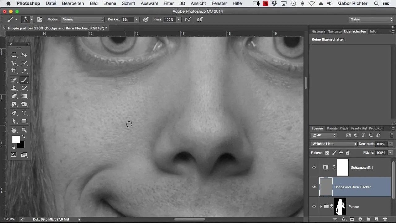The width and height of the screenshot is (396, 223).
Task: Reset default foreground and background colors
Action: [13, 147]
